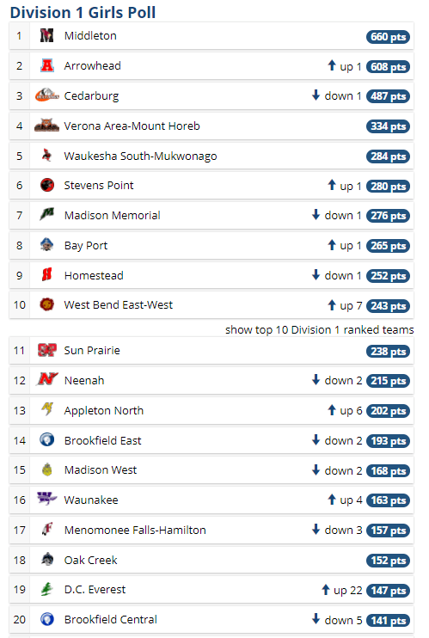Open the Waukesha South-Mukwonago team page
The width and height of the screenshot is (429, 638).
(x=140, y=156)
